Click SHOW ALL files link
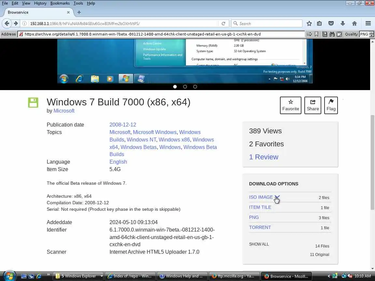Viewport: 375px width, 281px height. click(259, 244)
